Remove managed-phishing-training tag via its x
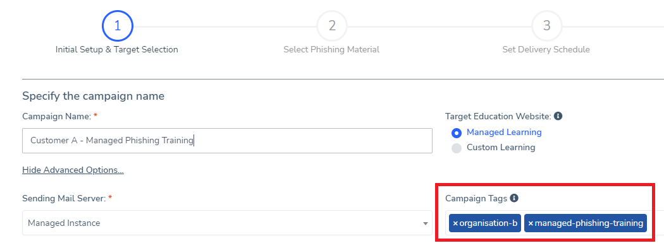The image size is (664, 248). pyautogui.click(x=530, y=223)
